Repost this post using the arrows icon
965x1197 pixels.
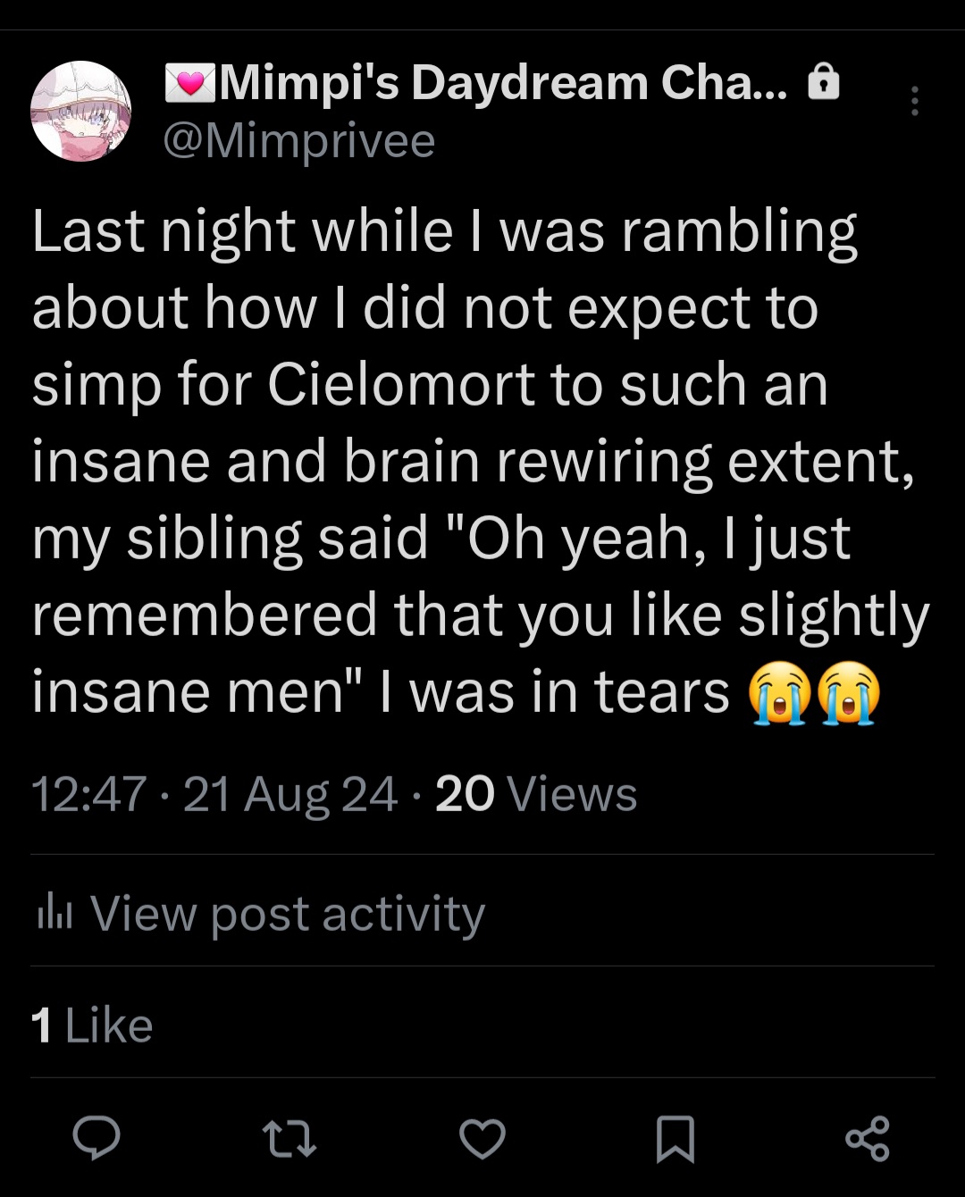coord(289,1139)
